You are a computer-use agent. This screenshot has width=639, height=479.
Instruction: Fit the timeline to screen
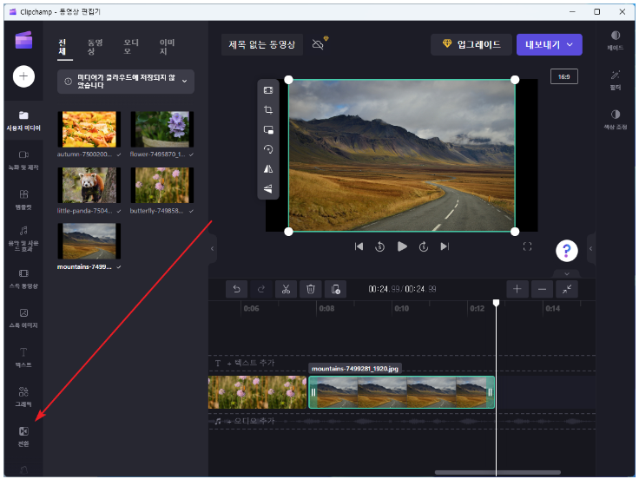point(567,289)
